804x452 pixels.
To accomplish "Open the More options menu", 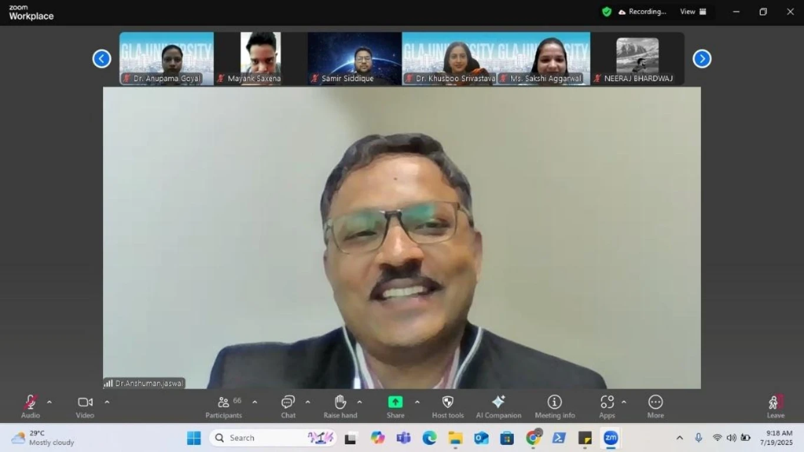I will [656, 406].
